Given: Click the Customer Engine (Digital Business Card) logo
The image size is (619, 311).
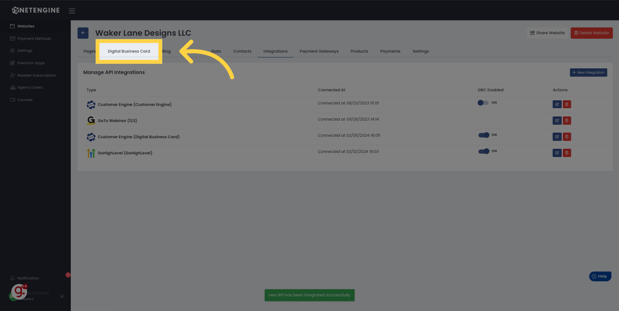Looking at the screenshot, I should 91,137.
